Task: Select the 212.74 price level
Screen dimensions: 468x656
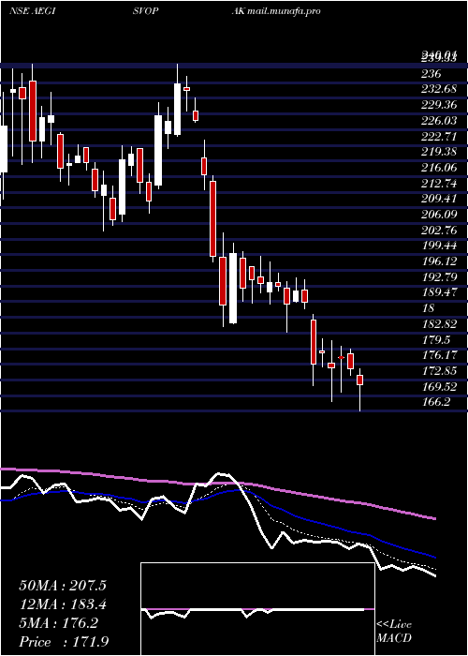Action: click(x=439, y=184)
